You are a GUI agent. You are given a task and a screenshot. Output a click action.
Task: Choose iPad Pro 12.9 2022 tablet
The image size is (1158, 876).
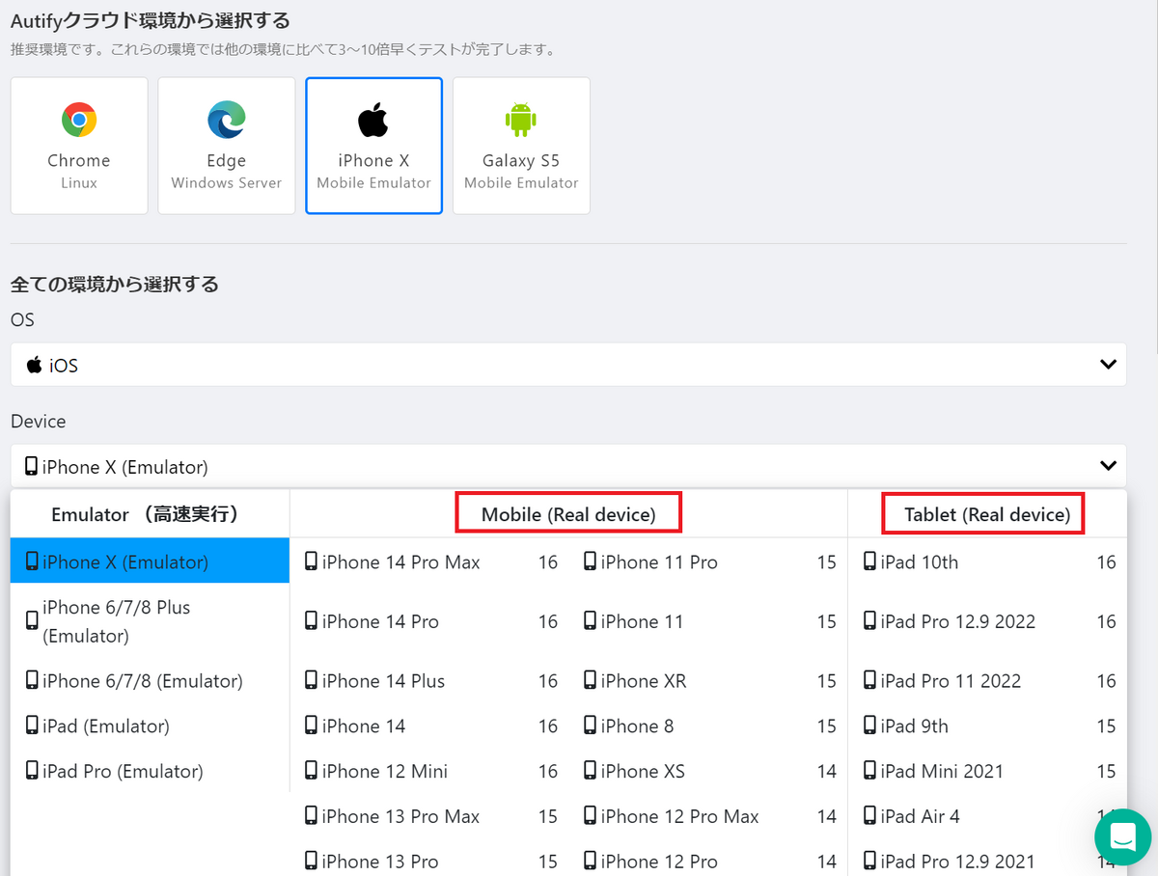pos(989,621)
